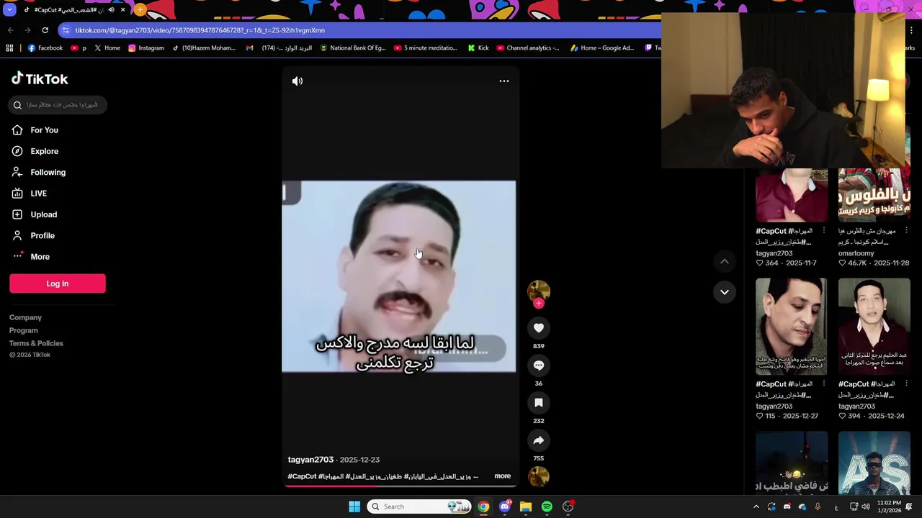This screenshot has height=518, width=922.
Task: Open the Program footer link
Action: [x=24, y=330]
